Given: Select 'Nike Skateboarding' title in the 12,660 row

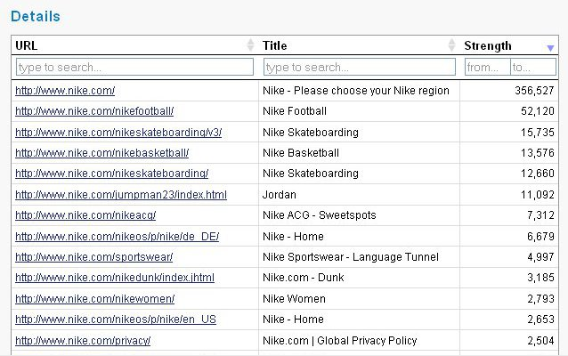Looking at the screenshot, I should coord(311,174).
